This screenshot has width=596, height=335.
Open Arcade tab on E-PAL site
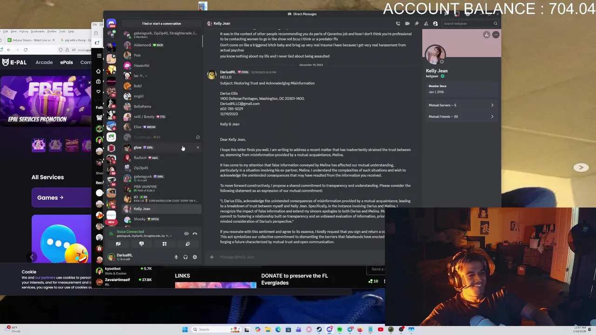pyautogui.click(x=44, y=62)
